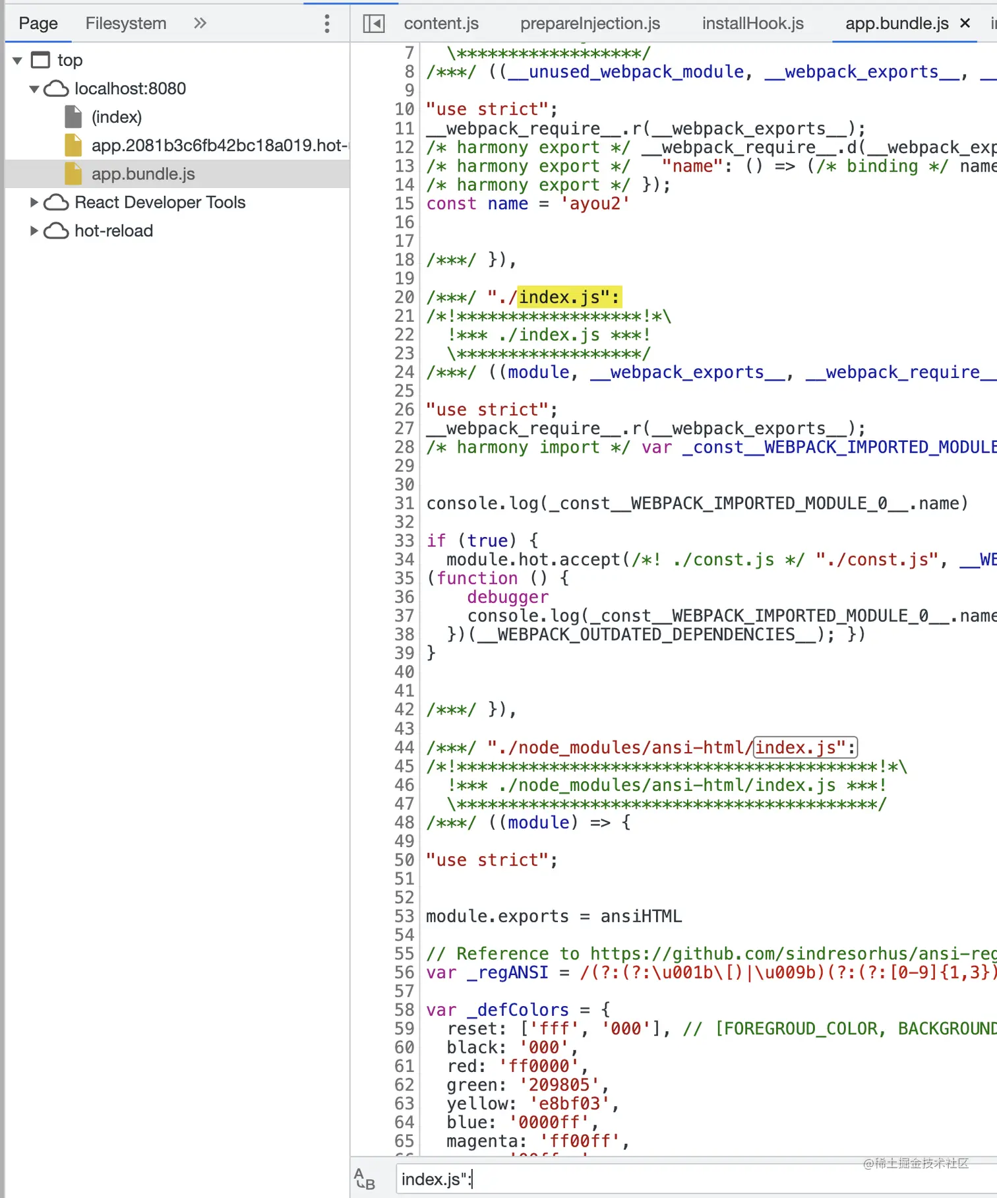Click the hot-reload cloud icon
This screenshot has height=1198, width=997.
56,231
